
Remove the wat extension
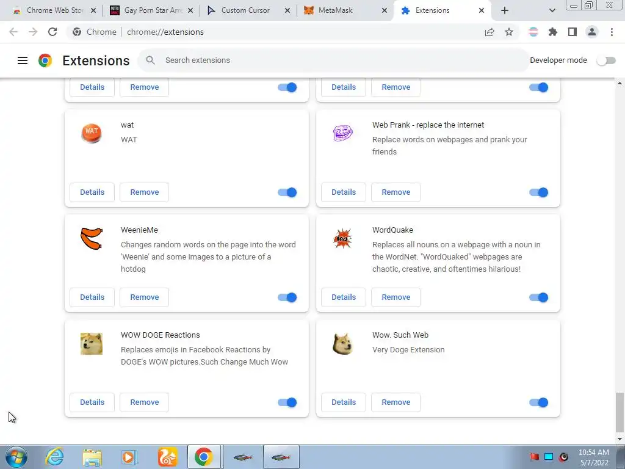click(x=144, y=192)
